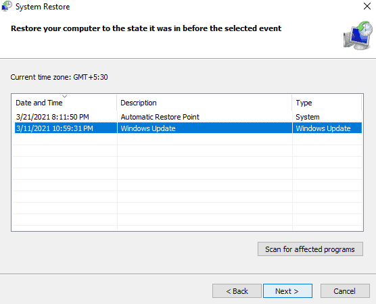The height and width of the screenshot is (304, 376).
Task: Click the sort arrow above Date and Time
Action: click(x=64, y=97)
